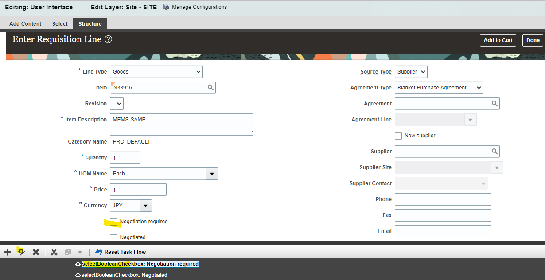Select the Cut scissors icon
Image resolution: width=545 pixels, height=280 pixels.
[x=54, y=252]
